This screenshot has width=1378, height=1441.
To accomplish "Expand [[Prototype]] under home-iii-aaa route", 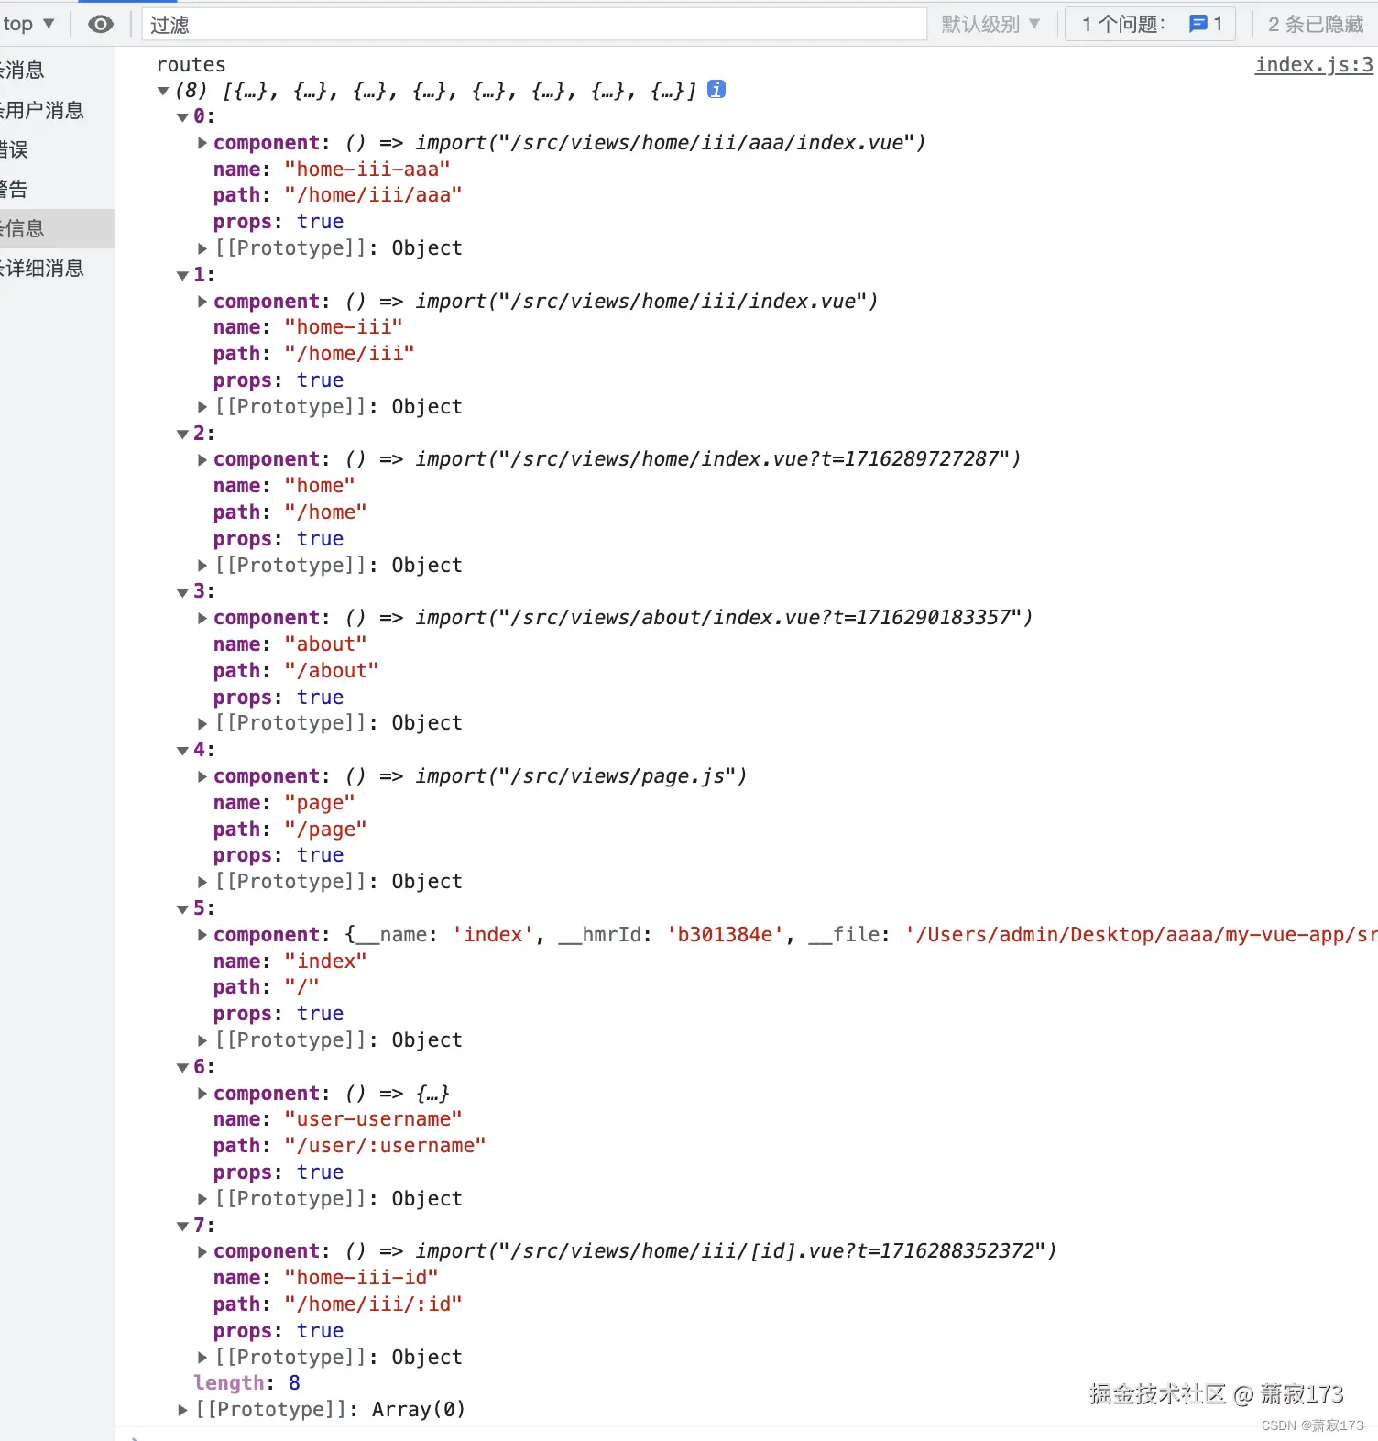I will (x=202, y=248).
